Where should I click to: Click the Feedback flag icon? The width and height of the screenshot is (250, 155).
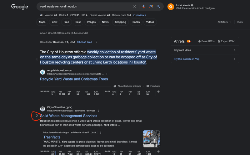click(147, 86)
